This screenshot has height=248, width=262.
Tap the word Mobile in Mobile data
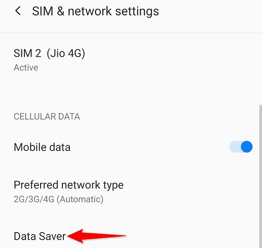coord(30,147)
